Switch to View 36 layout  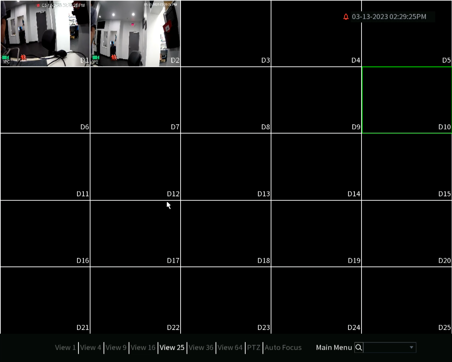pos(201,348)
